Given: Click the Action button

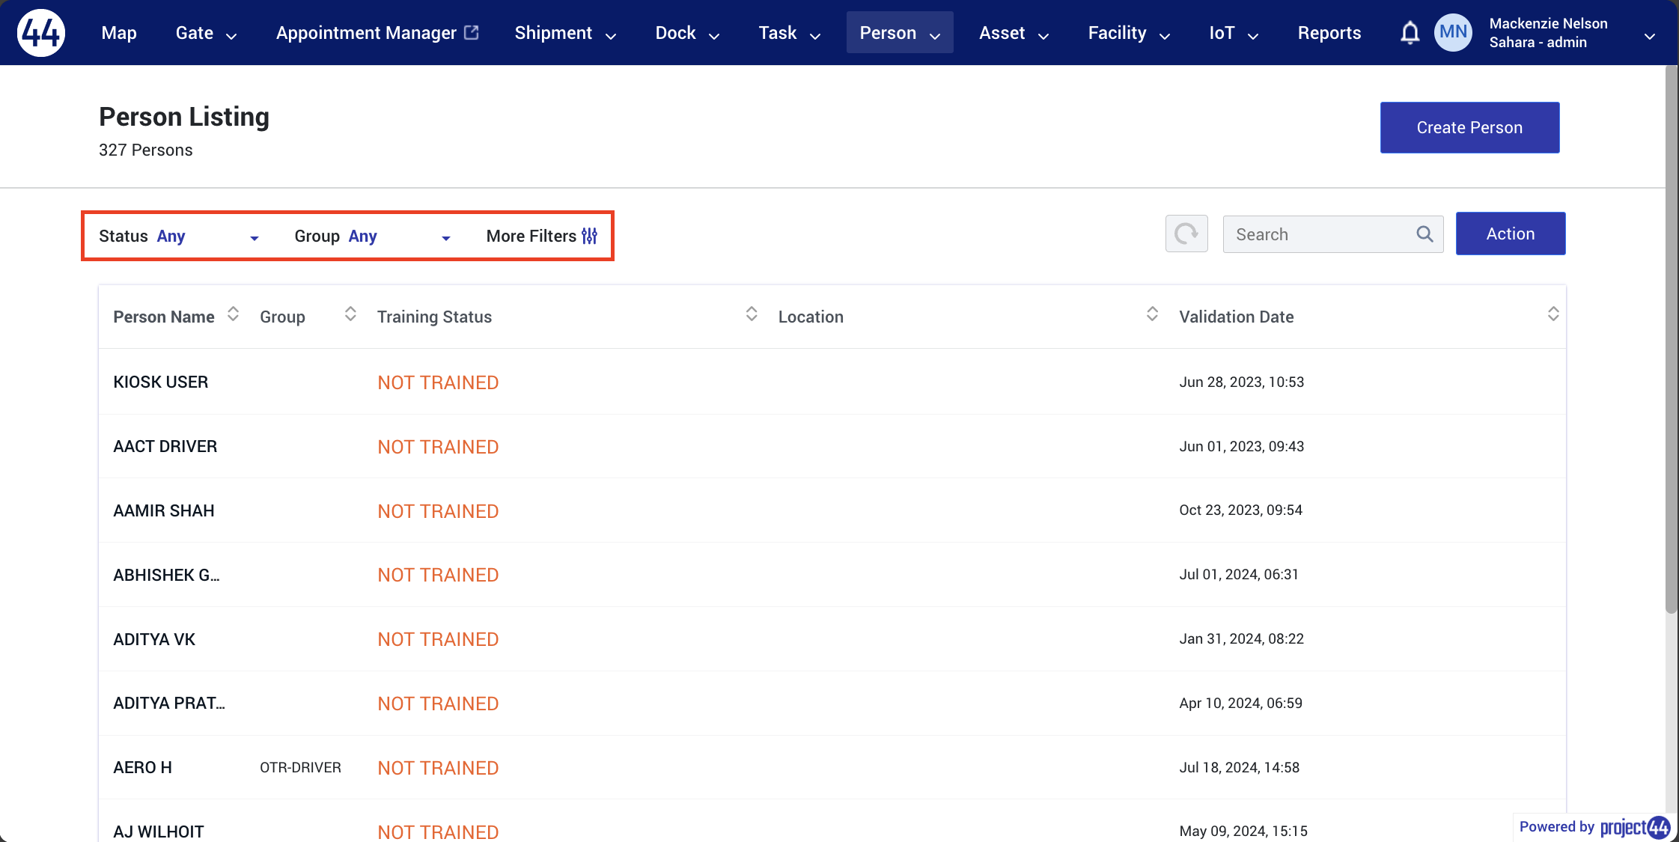Looking at the screenshot, I should [x=1510, y=234].
